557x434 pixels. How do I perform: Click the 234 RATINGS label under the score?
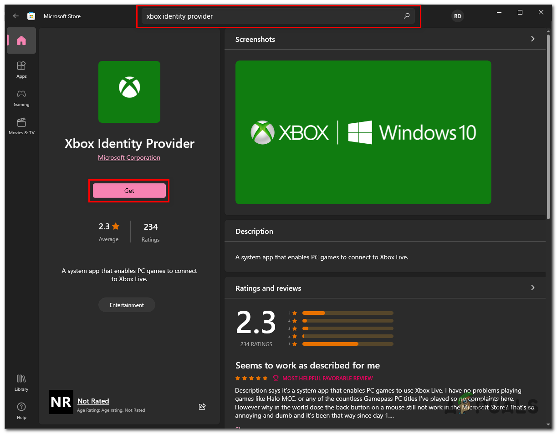click(256, 344)
